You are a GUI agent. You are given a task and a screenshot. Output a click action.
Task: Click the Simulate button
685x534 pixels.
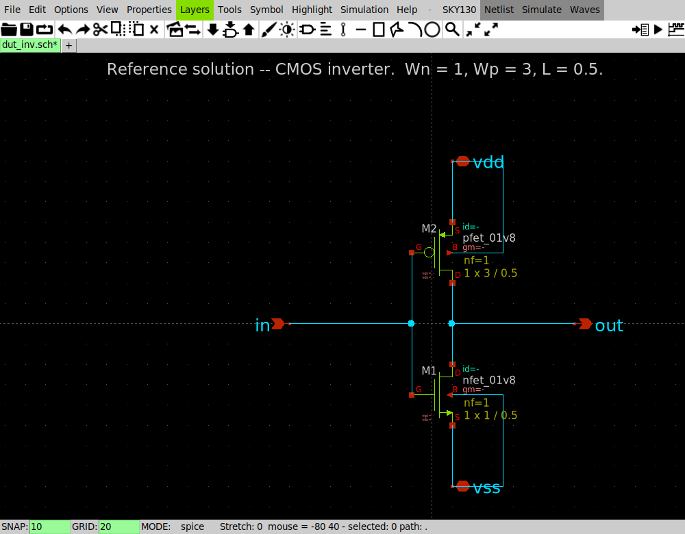[x=542, y=10]
